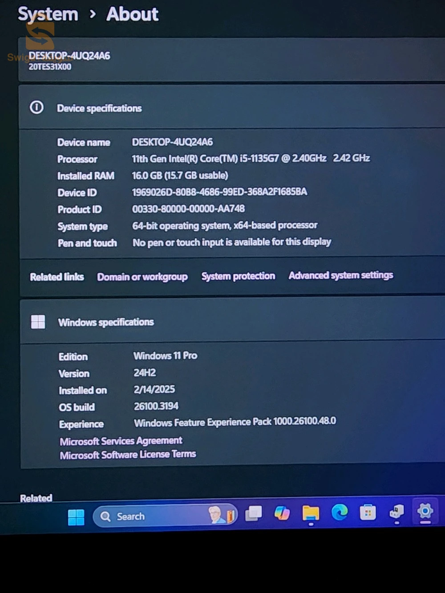Collapse the Device specifications section header
Viewport: 445px width, 593px height.
pyautogui.click(x=231, y=108)
